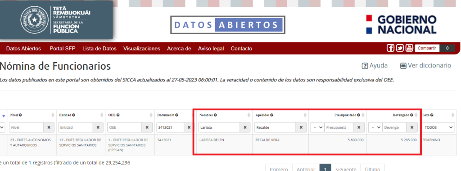Open the Visualizaciones menu item
Viewport: 461px width, 171px height.
(142, 49)
